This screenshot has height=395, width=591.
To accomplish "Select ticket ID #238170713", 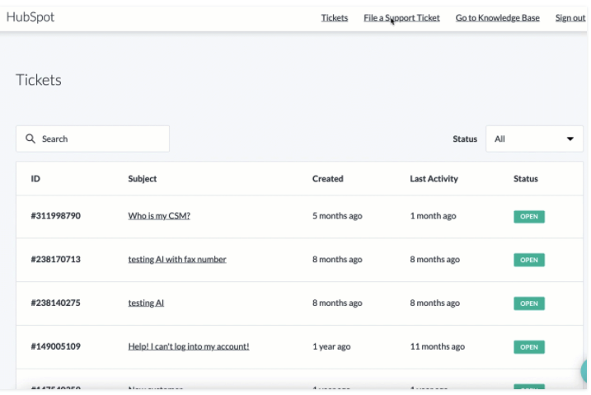I will point(56,259).
